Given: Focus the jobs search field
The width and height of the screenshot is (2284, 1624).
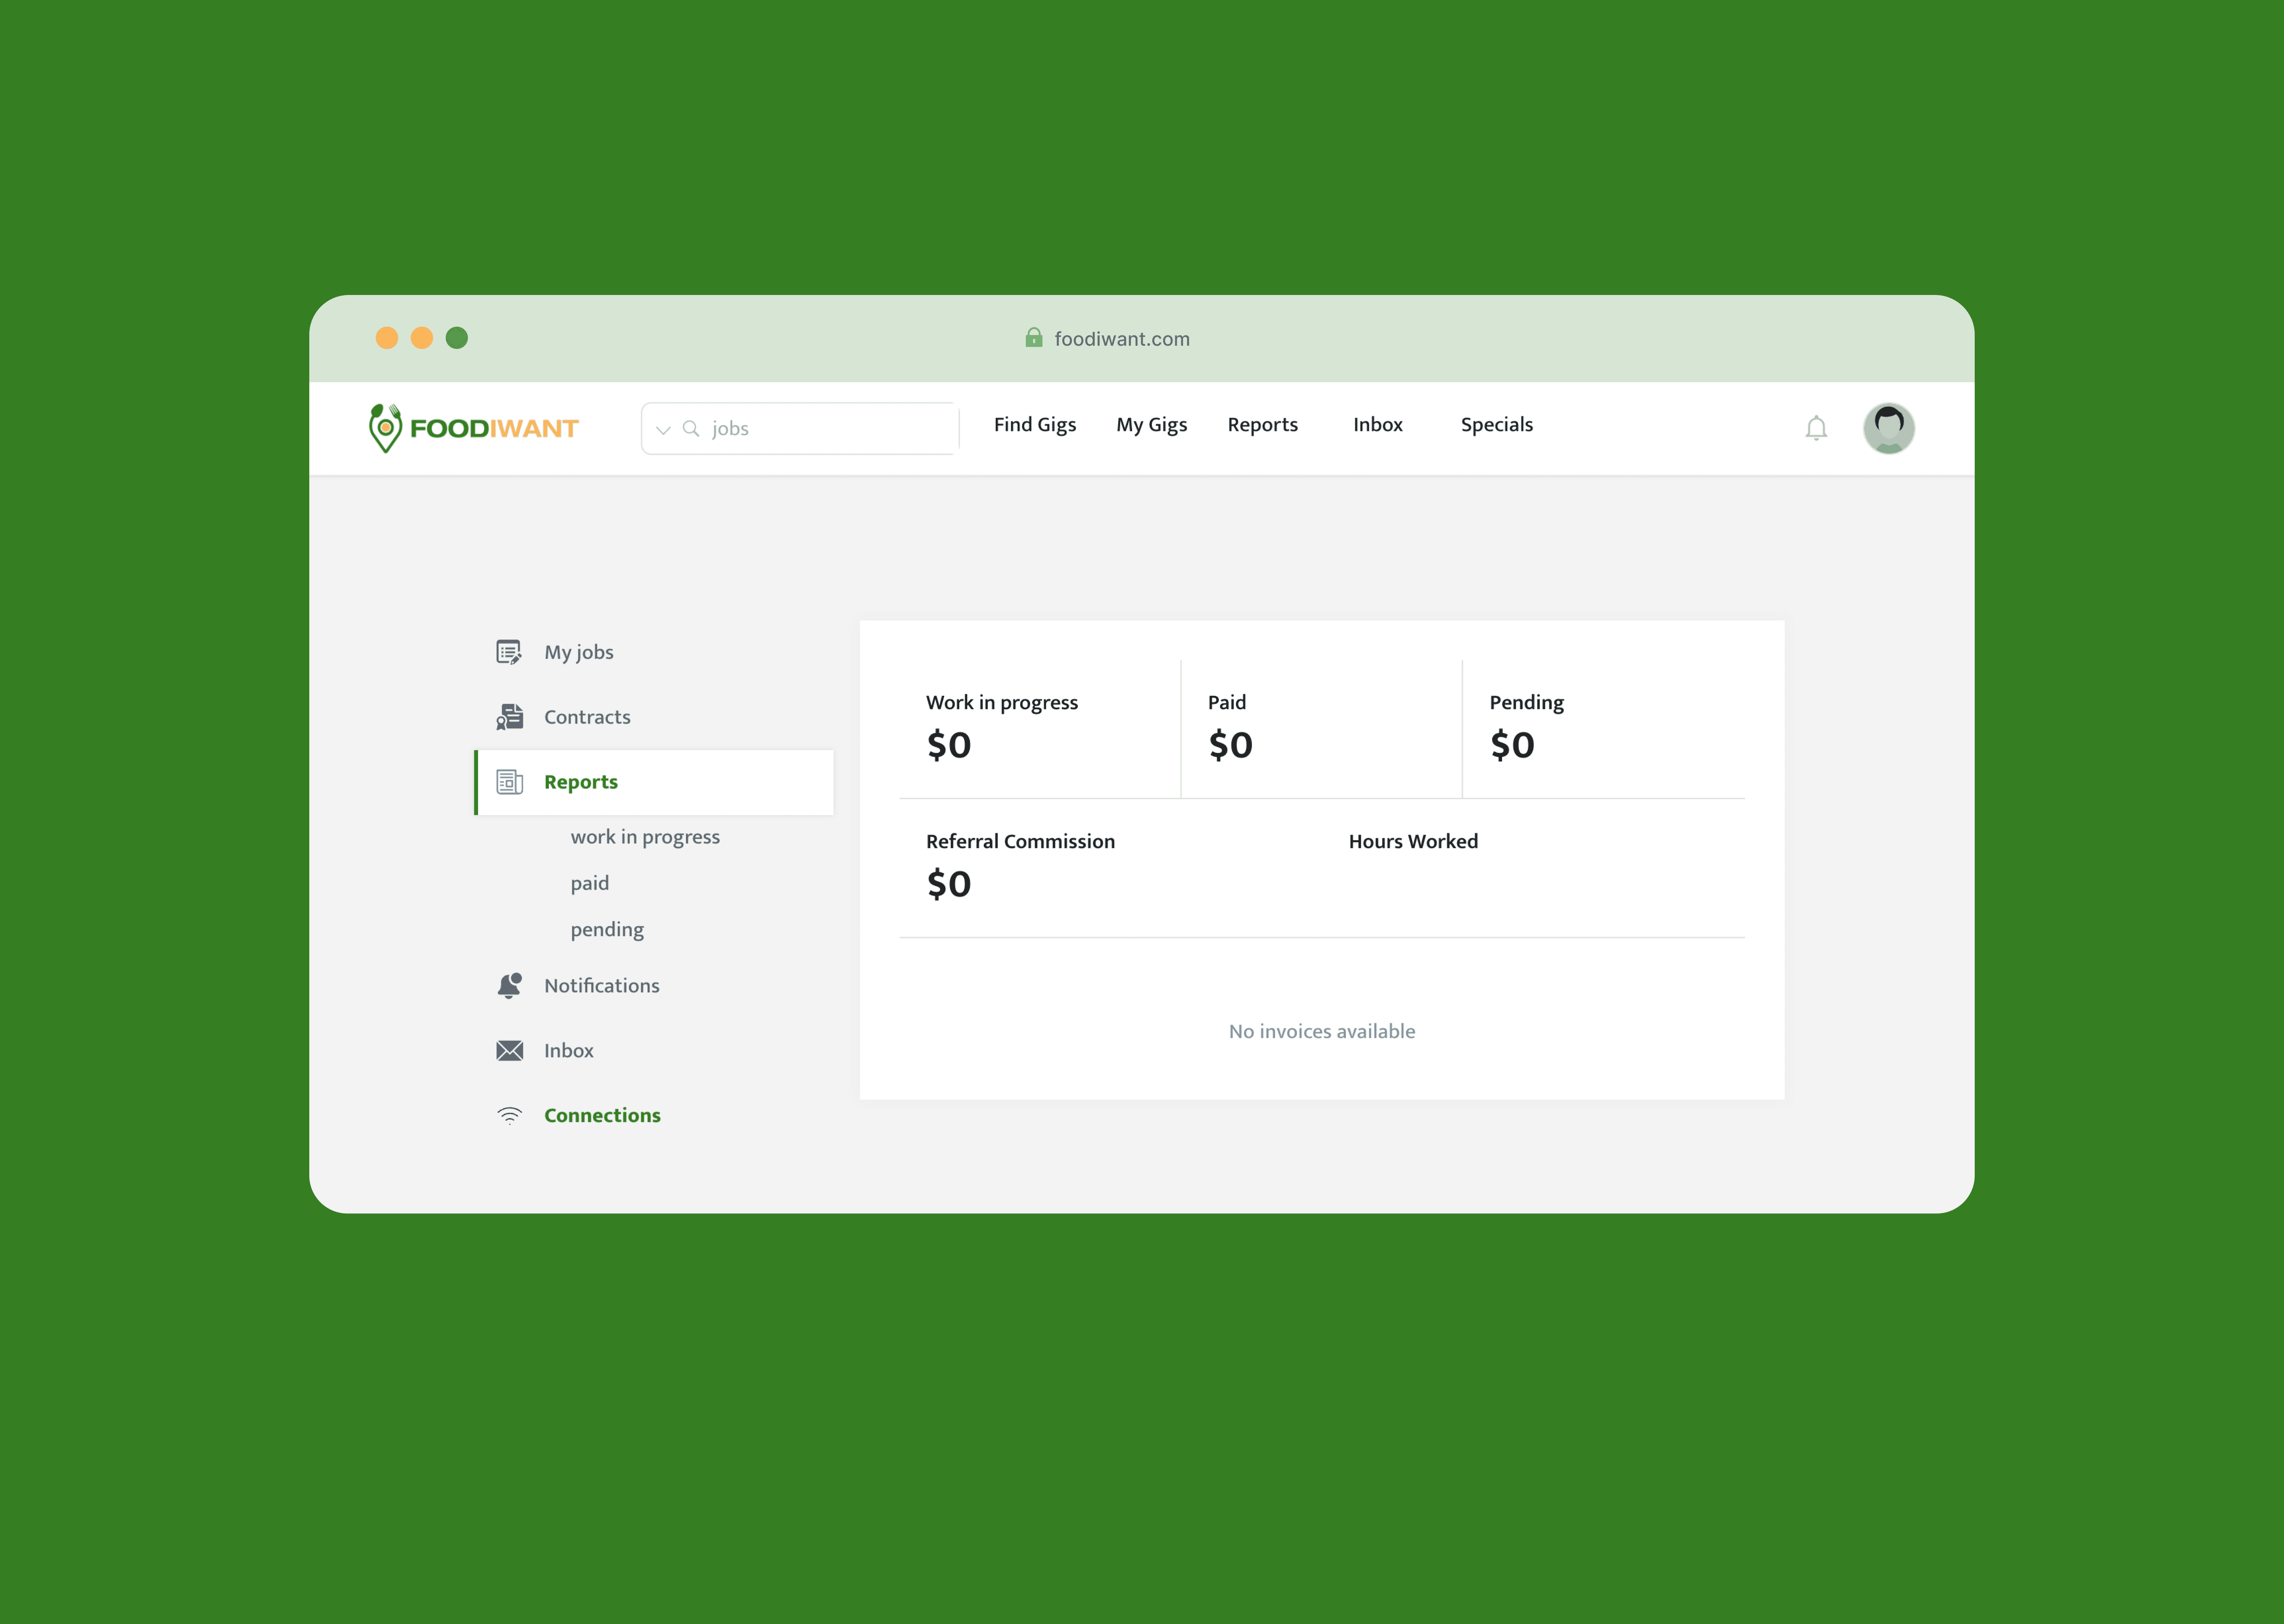Looking at the screenshot, I should tap(800, 428).
